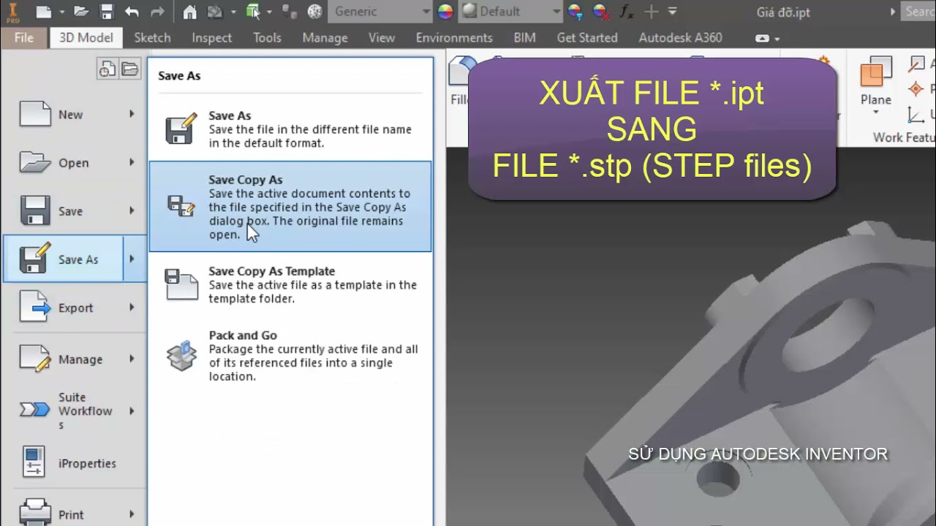Switch to the BIM tab
The height and width of the screenshot is (526, 936).
[524, 37]
